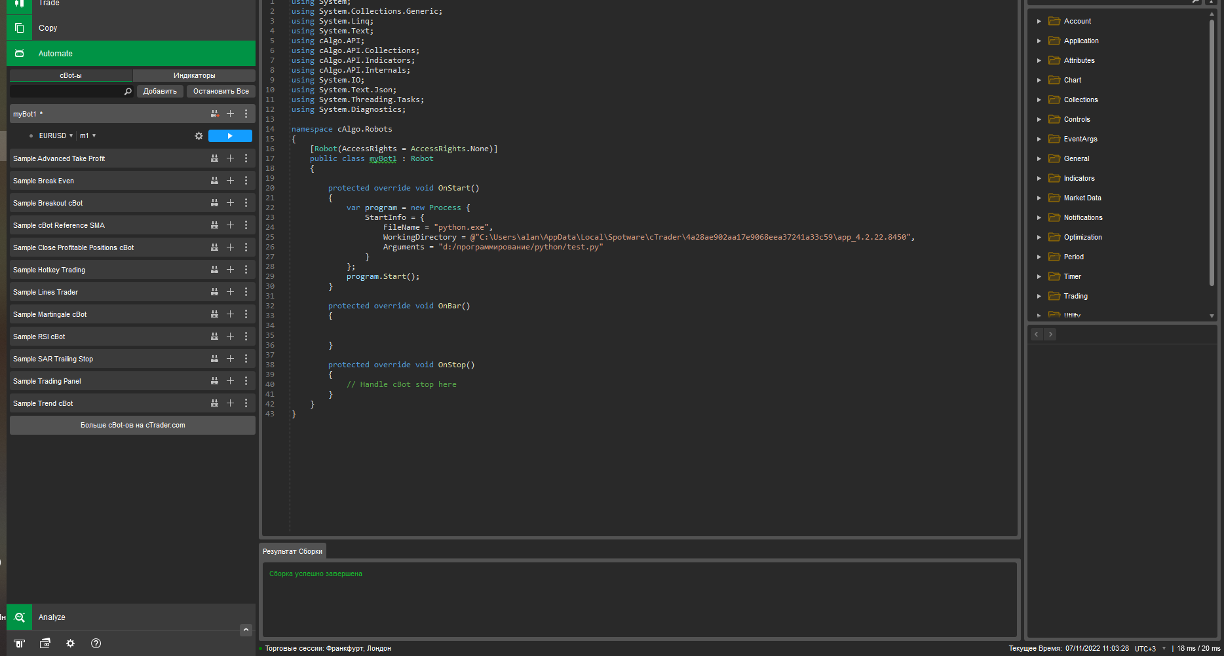1224x656 pixels.
Task: Open more options for Sample RSI cBot
Action: pos(246,337)
